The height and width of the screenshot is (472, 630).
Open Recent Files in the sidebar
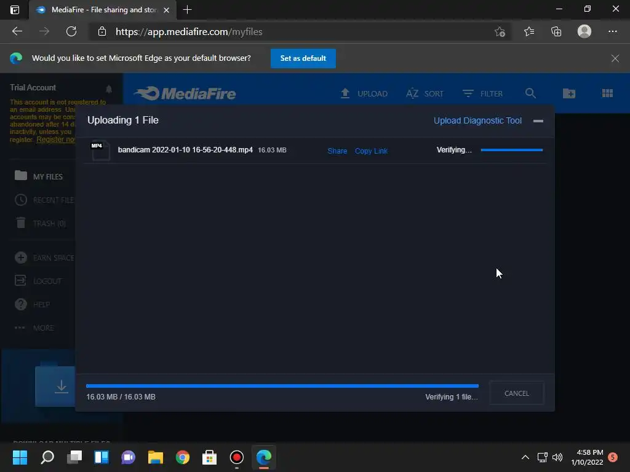click(x=44, y=200)
